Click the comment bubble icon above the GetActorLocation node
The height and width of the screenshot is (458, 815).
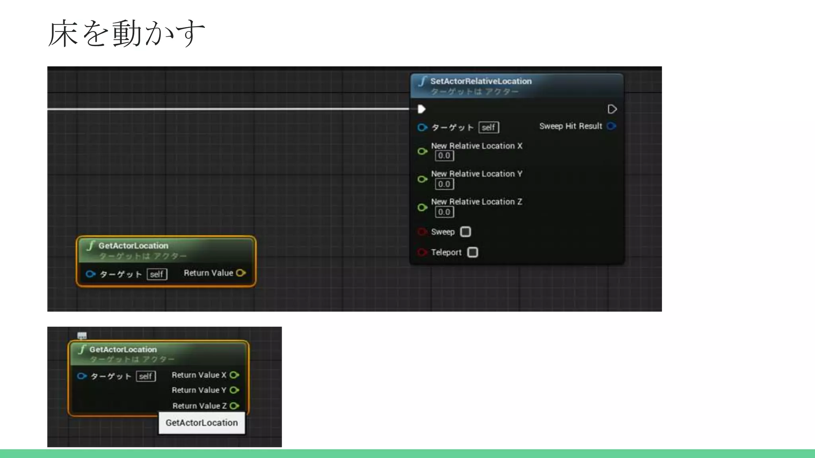coord(82,336)
